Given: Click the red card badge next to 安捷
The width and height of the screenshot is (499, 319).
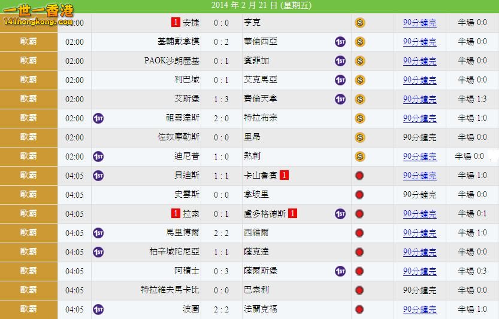Looking at the screenshot, I should click(176, 22).
